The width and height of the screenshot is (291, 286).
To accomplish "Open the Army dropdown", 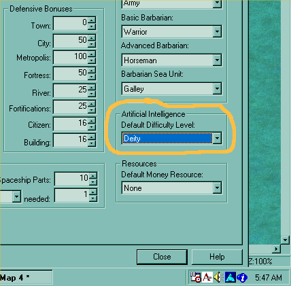I will click(x=217, y=3).
